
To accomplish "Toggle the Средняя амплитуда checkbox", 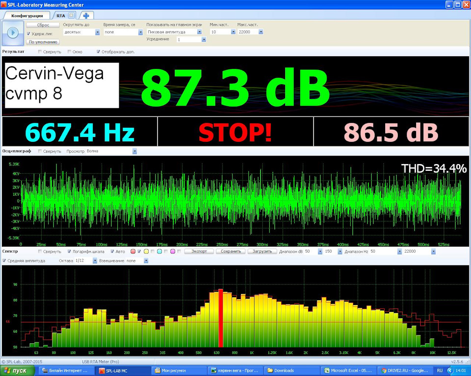I will (x=4, y=260).
